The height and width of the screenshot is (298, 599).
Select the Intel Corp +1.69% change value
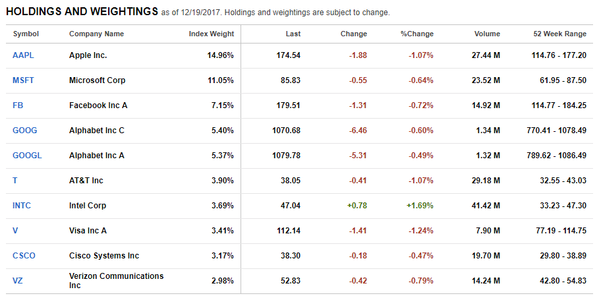coord(420,206)
